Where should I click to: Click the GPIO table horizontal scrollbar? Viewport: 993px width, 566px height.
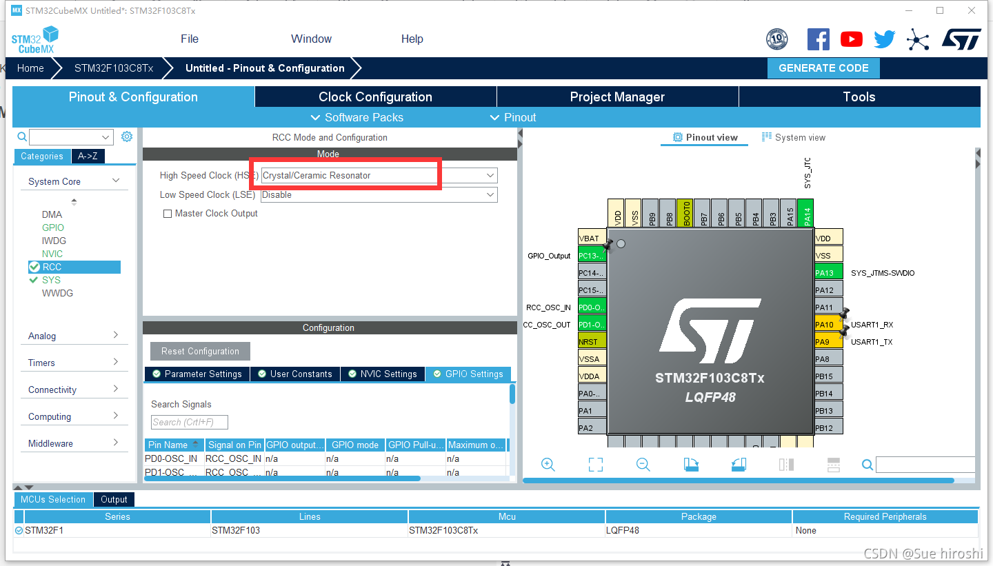point(282,478)
